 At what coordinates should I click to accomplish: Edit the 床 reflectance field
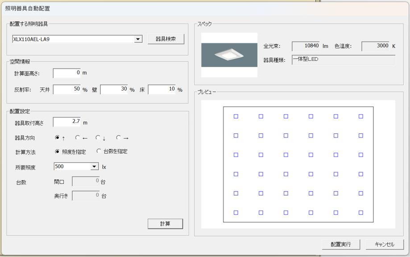pyautogui.click(x=162, y=90)
